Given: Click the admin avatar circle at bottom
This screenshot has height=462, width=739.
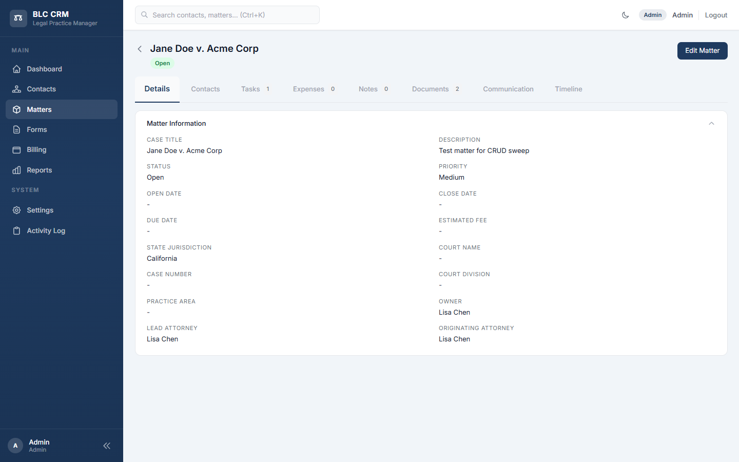Looking at the screenshot, I should coord(15,446).
